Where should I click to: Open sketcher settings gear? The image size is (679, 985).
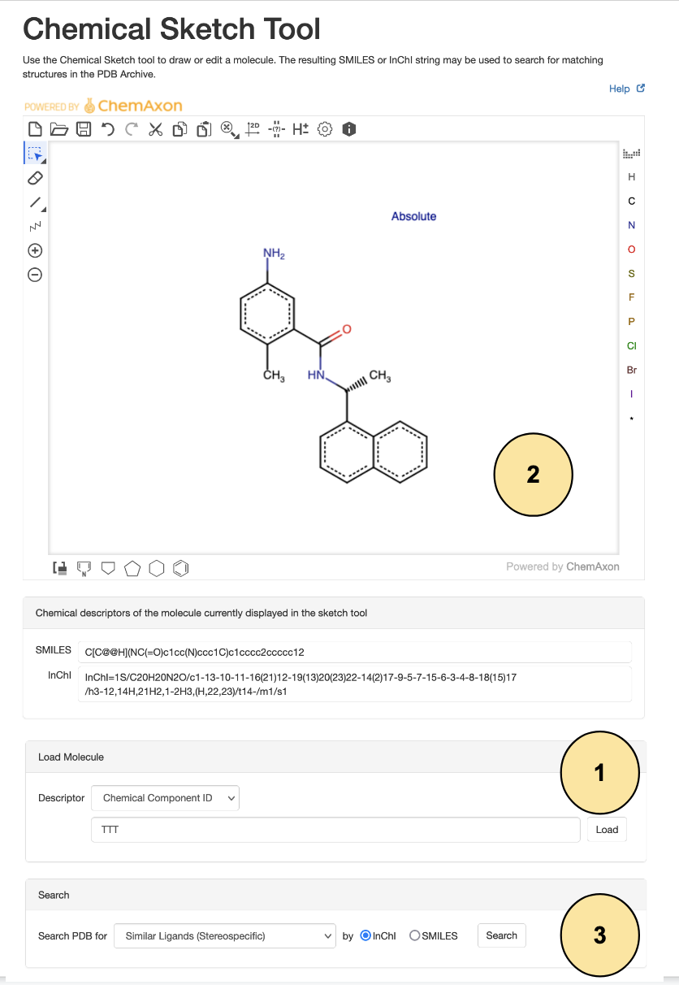(325, 129)
